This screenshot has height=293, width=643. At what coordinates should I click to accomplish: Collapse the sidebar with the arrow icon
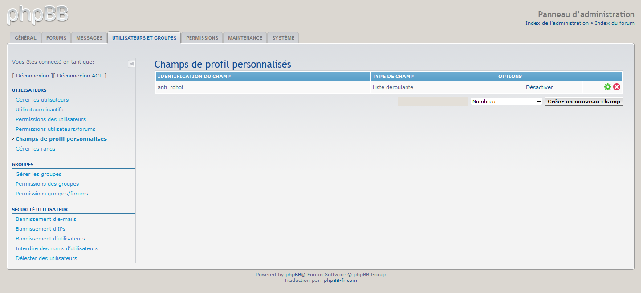click(132, 64)
